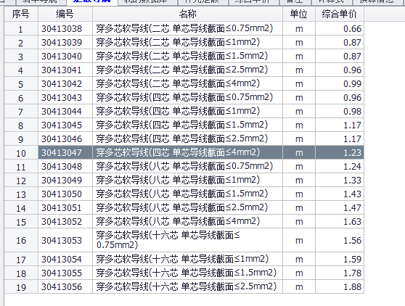Click name 穿多芯软导线(十六芯 ≤2.5mm2)
Viewport: 405px width, 306px height.
click(187, 287)
